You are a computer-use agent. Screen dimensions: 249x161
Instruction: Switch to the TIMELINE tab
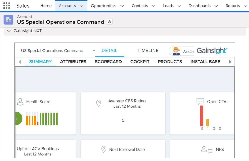point(148,51)
